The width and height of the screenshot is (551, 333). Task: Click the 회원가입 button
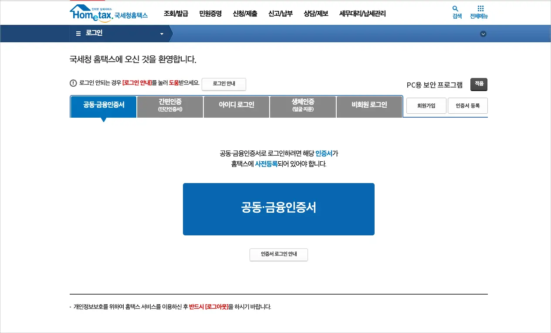tap(426, 105)
